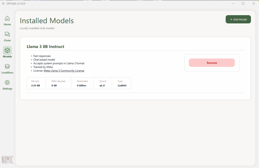Screen dimensions: 259x168
Task: Open the Home icon in the sidebar
Action: [7, 19]
